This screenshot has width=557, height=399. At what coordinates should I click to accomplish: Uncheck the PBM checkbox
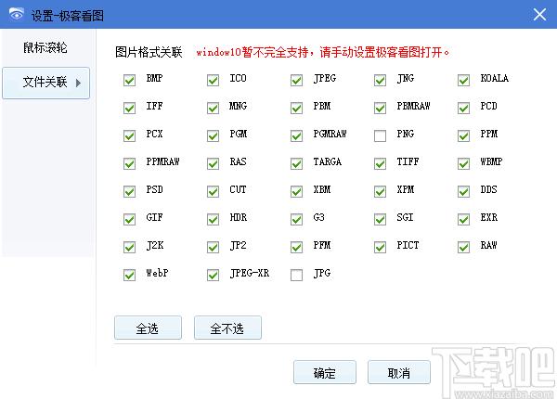(296, 108)
